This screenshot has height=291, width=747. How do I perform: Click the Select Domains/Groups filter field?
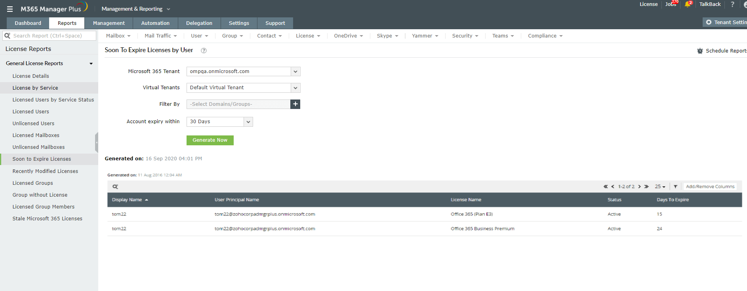[x=238, y=104]
